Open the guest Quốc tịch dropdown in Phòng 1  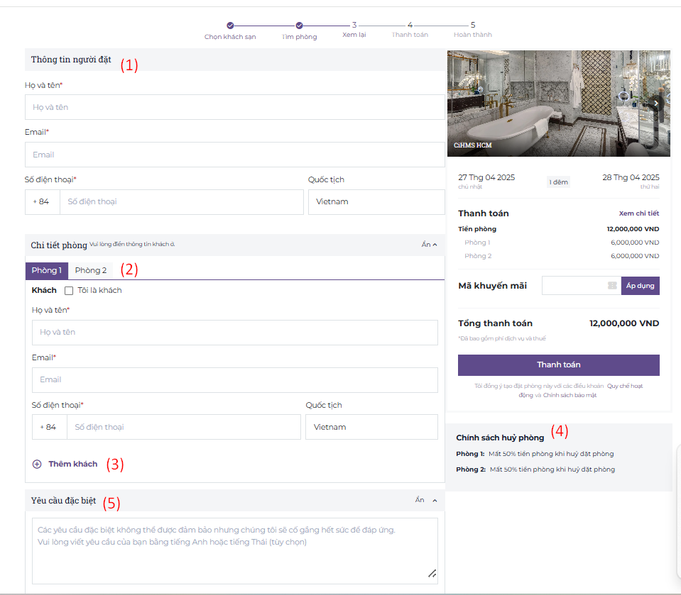click(371, 427)
